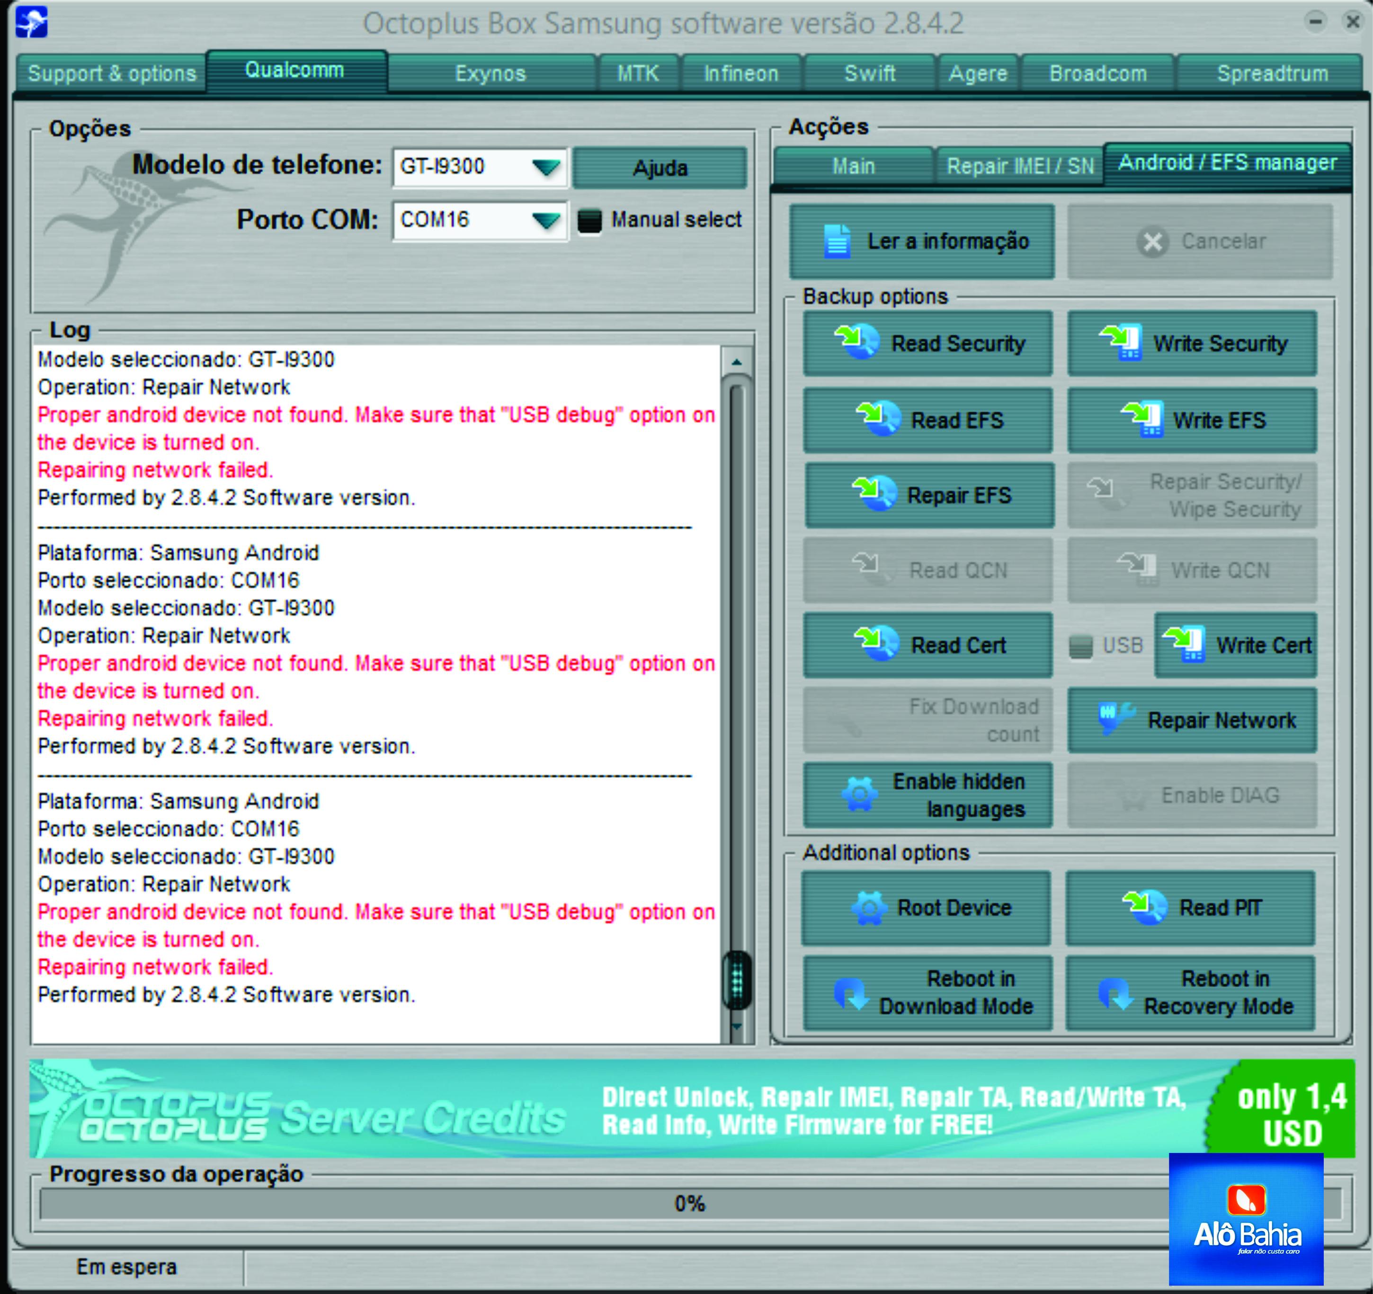This screenshot has width=1373, height=1294.
Task: Click the Ajuda button
Action: (660, 168)
